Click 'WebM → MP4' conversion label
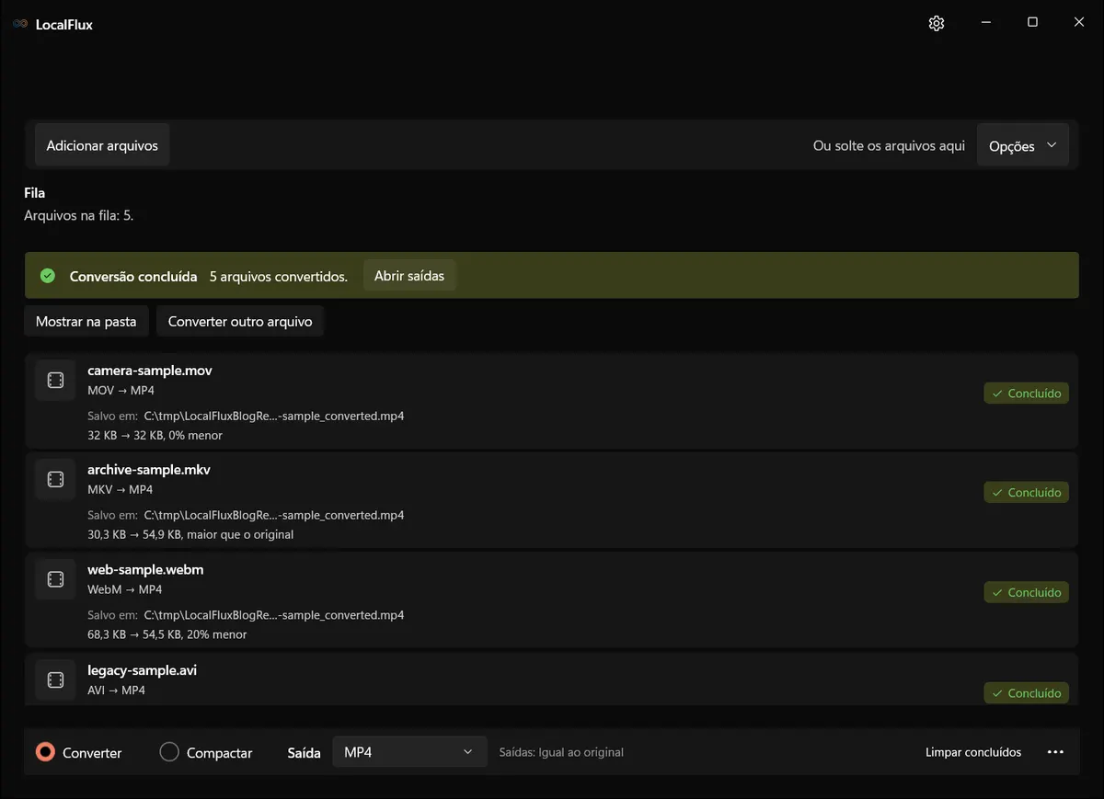 125,589
